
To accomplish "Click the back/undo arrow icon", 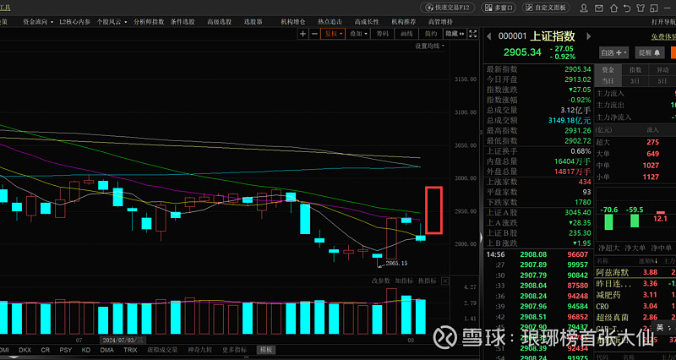I will 627,8.
